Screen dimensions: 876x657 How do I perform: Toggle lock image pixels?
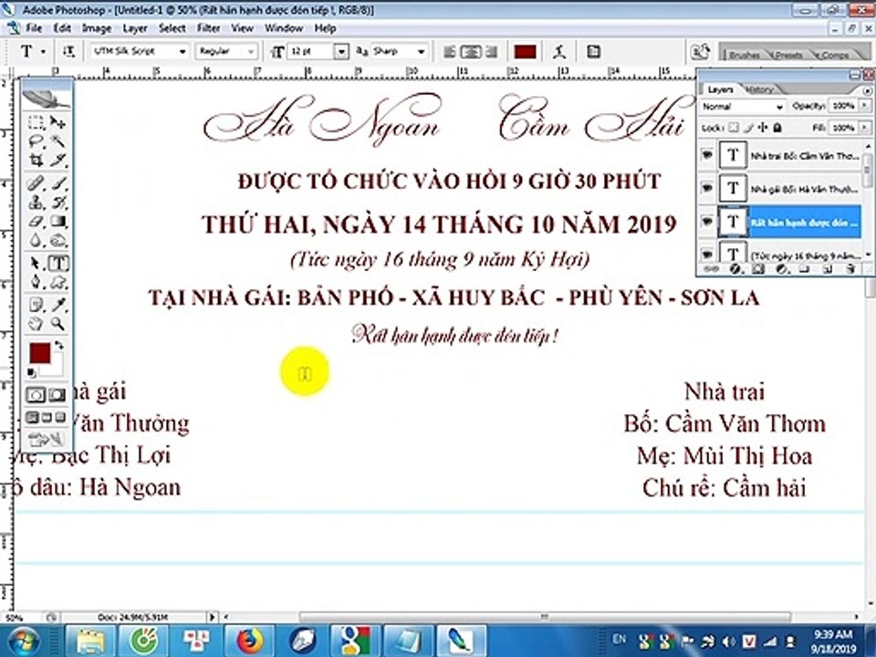(748, 128)
